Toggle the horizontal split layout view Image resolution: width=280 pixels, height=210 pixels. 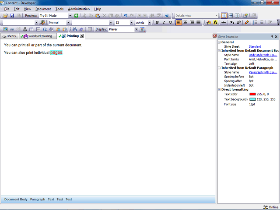pos(231,16)
